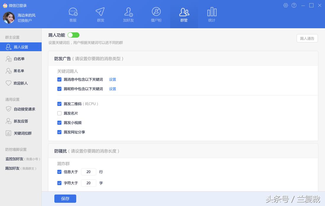
Task: Open the 加好友 add friends tool
Action: (128, 14)
